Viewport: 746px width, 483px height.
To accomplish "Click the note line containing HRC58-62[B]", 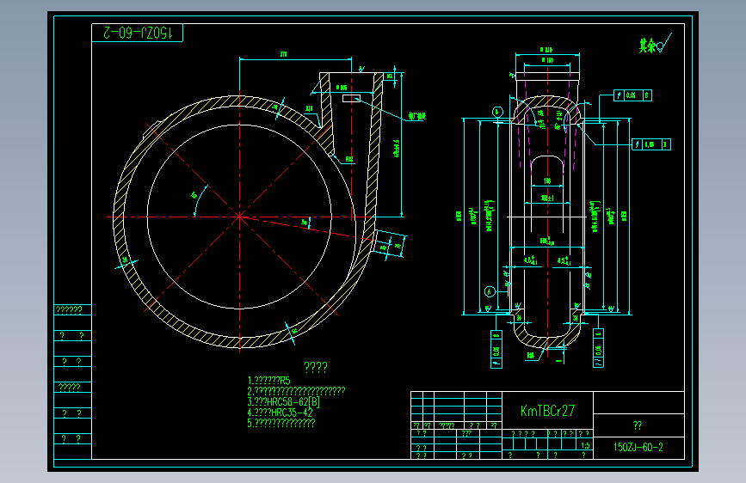I will (x=283, y=401).
